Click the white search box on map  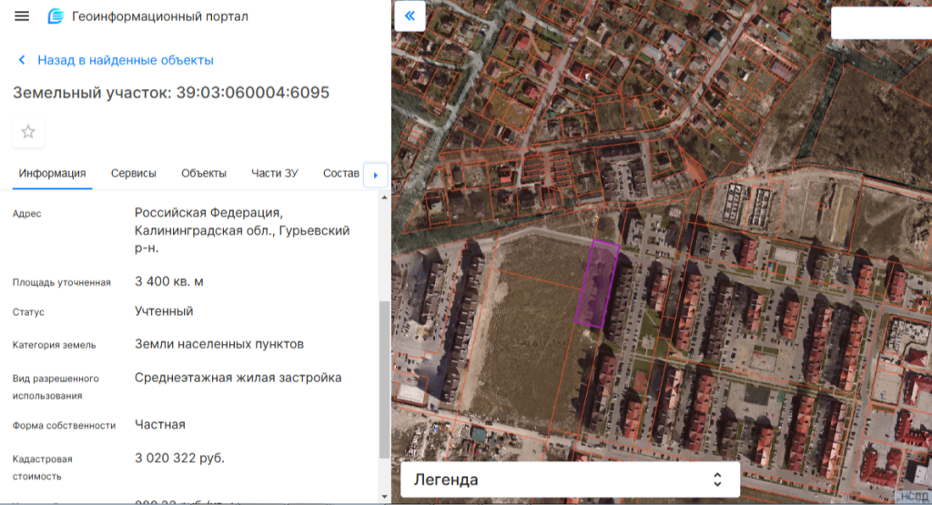pyautogui.click(x=881, y=24)
